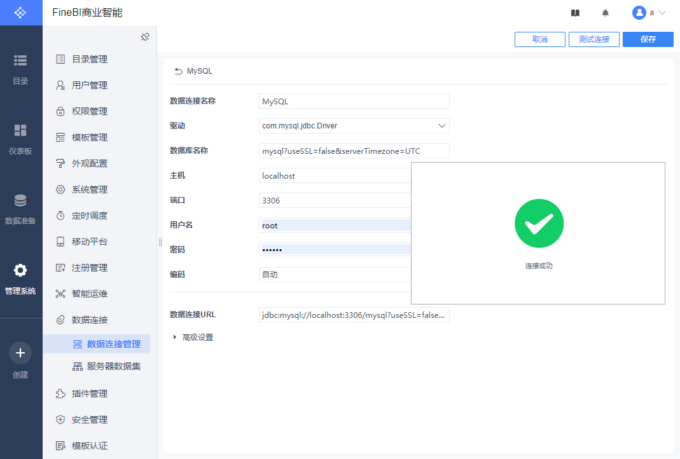Open notifications bell icon
Image resolution: width=680 pixels, height=459 pixels.
606,13
